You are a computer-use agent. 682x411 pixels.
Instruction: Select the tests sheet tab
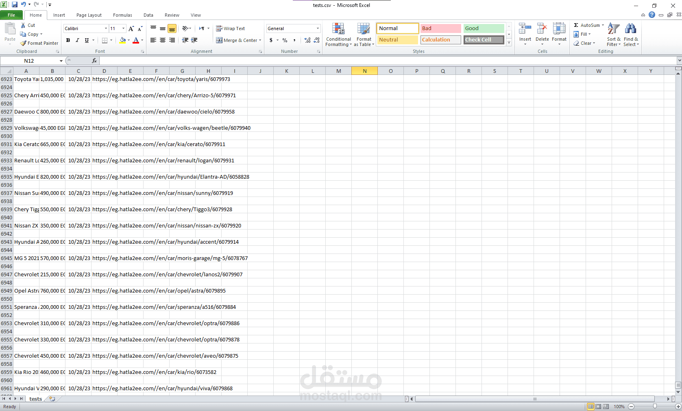(x=35, y=399)
